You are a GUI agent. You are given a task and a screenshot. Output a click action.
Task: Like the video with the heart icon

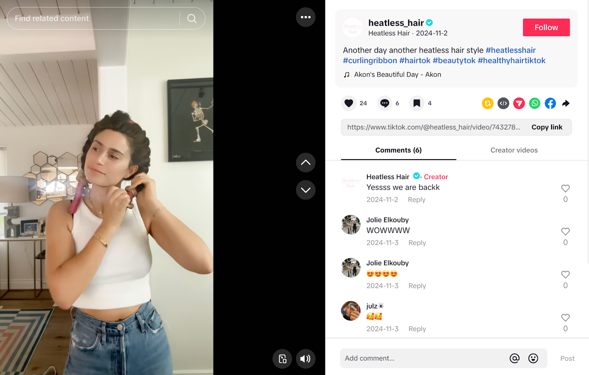[x=349, y=104]
